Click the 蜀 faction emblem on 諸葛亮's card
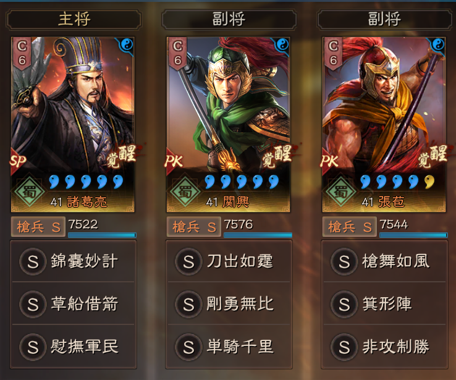456x380 pixels. pyautogui.click(x=30, y=192)
